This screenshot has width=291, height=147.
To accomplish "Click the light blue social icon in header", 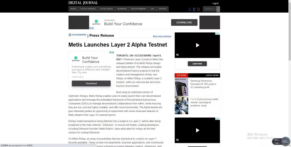I will (x=194, y=9).
